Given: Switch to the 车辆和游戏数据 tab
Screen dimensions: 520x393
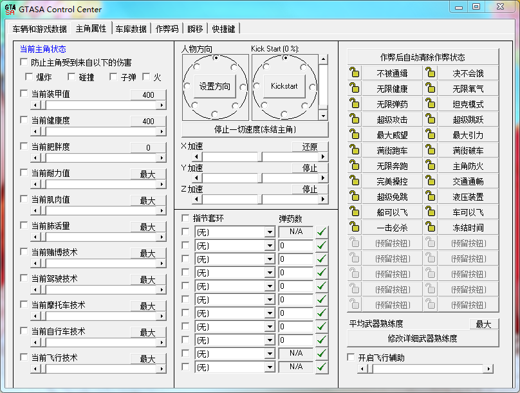Looking at the screenshot, I should (40, 29).
